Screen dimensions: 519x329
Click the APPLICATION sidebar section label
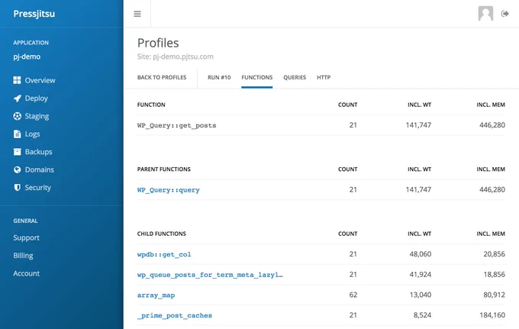31,43
